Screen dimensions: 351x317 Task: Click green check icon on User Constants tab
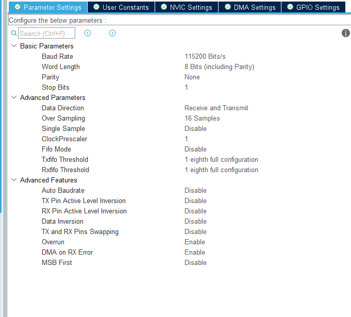point(96,7)
